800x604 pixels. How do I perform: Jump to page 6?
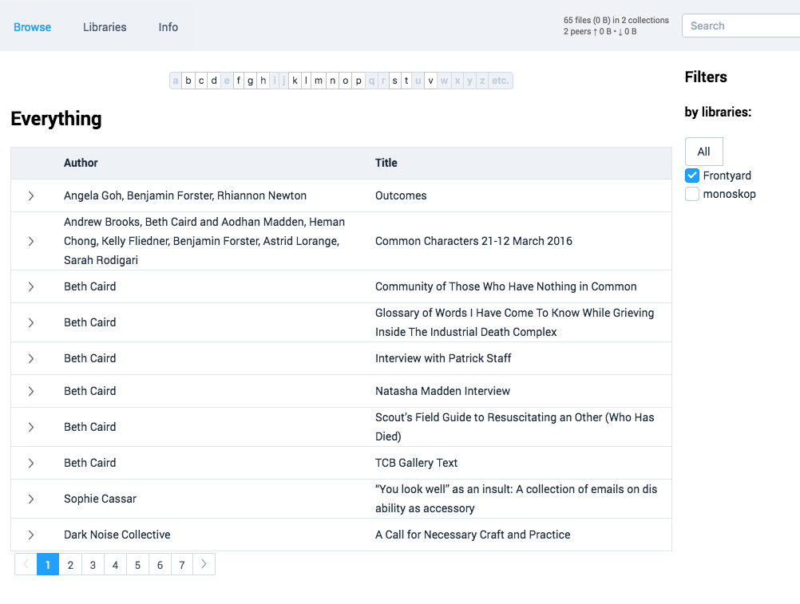click(x=160, y=564)
